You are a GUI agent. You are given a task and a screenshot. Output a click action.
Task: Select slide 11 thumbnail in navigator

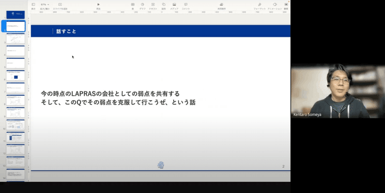(15, 137)
